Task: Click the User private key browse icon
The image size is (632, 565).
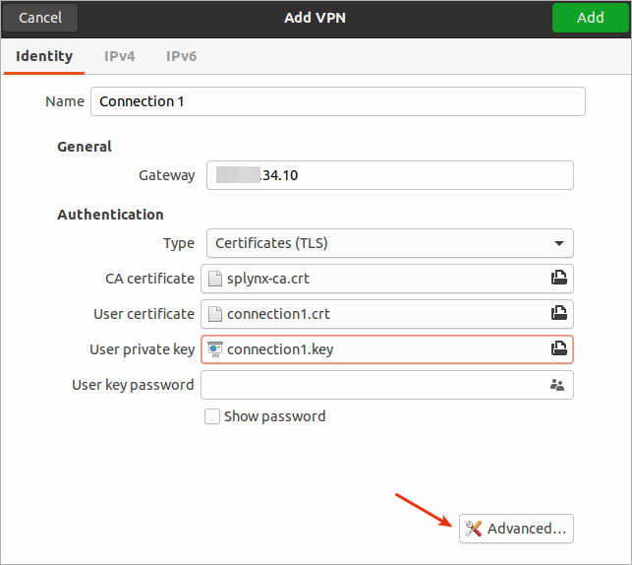Action: 559,348
